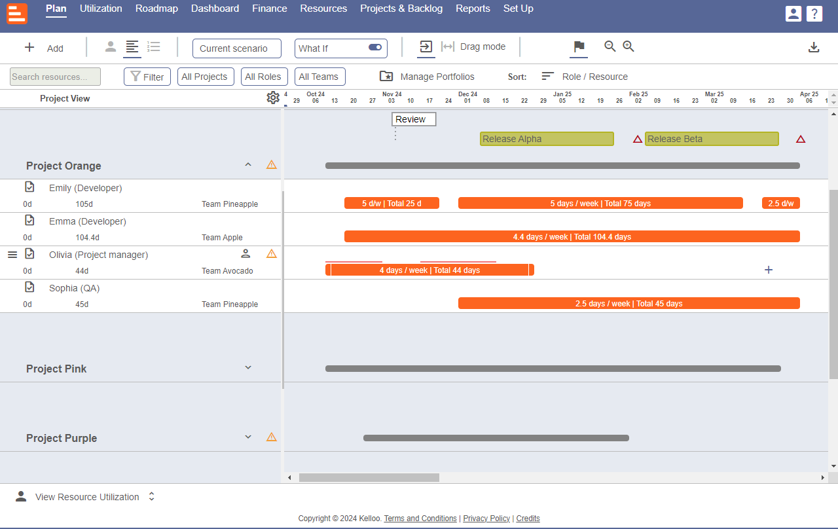838x529 pixels.
Task: Zoom out the timeline view
Action: point(610,46)
